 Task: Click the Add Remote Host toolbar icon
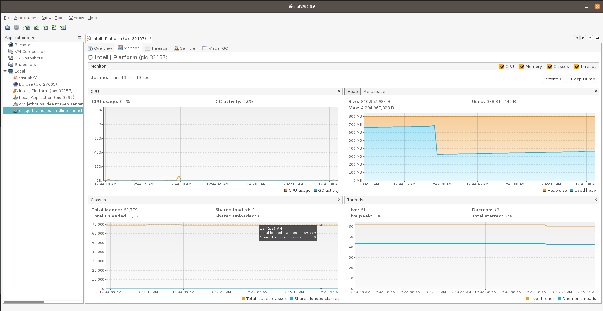[x=28, y=28]
